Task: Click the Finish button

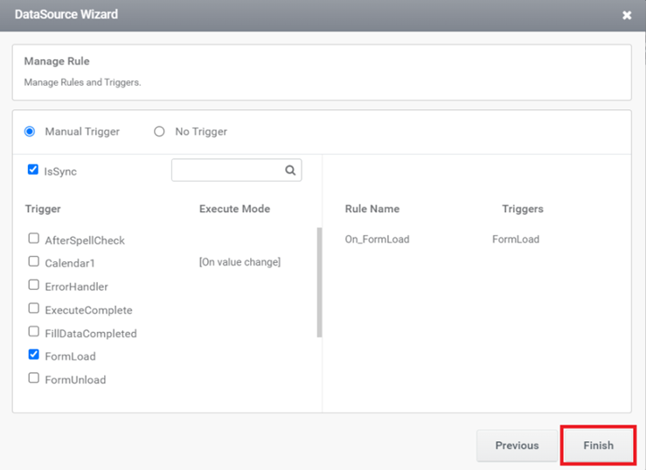Action: coord(598,446)
